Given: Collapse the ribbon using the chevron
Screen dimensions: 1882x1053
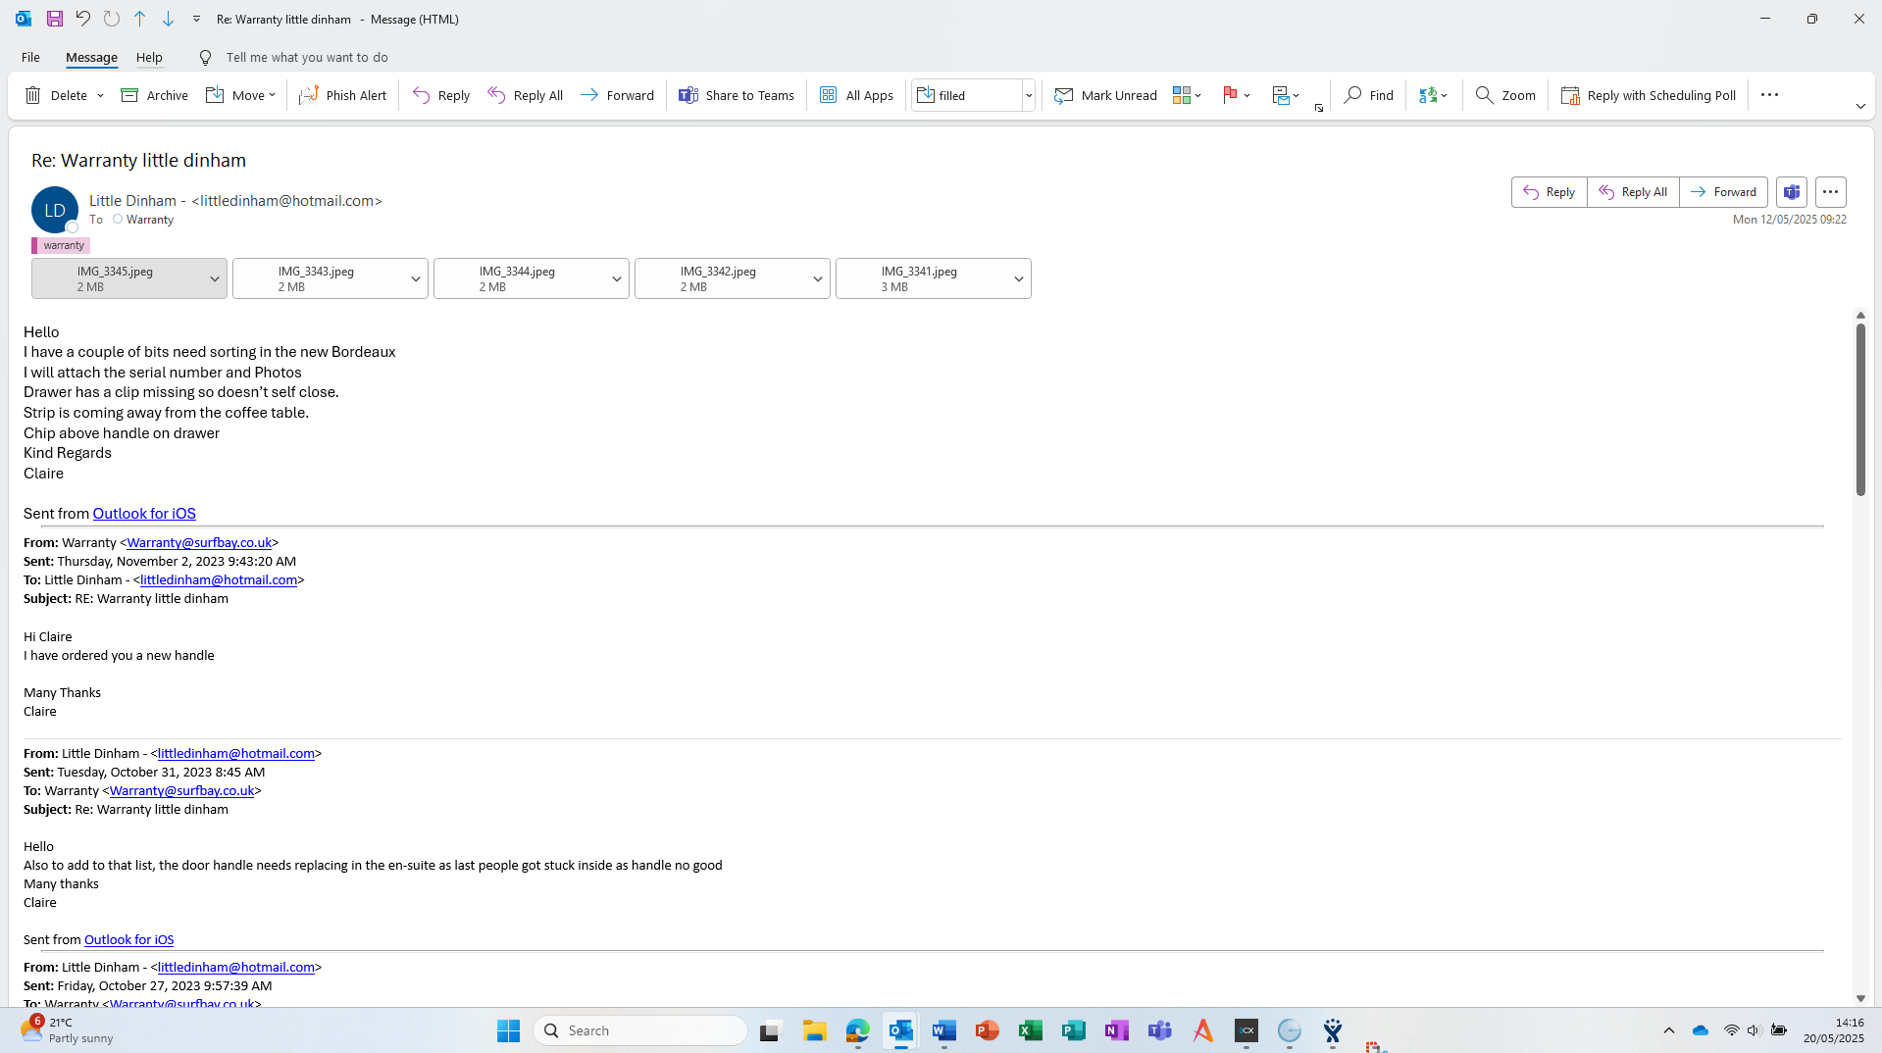Looking at the screenshot, I should click(1859, 106).
